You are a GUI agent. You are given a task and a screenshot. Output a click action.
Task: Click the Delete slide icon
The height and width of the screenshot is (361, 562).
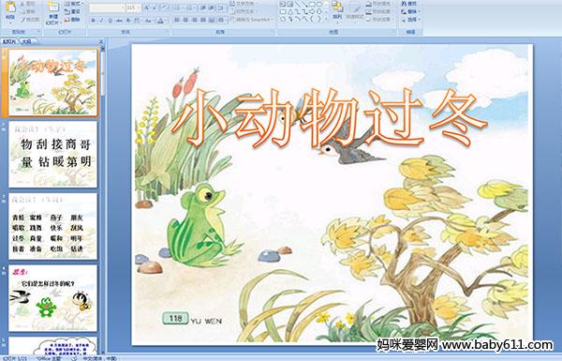pyautogui.click(x=72, y=20)
